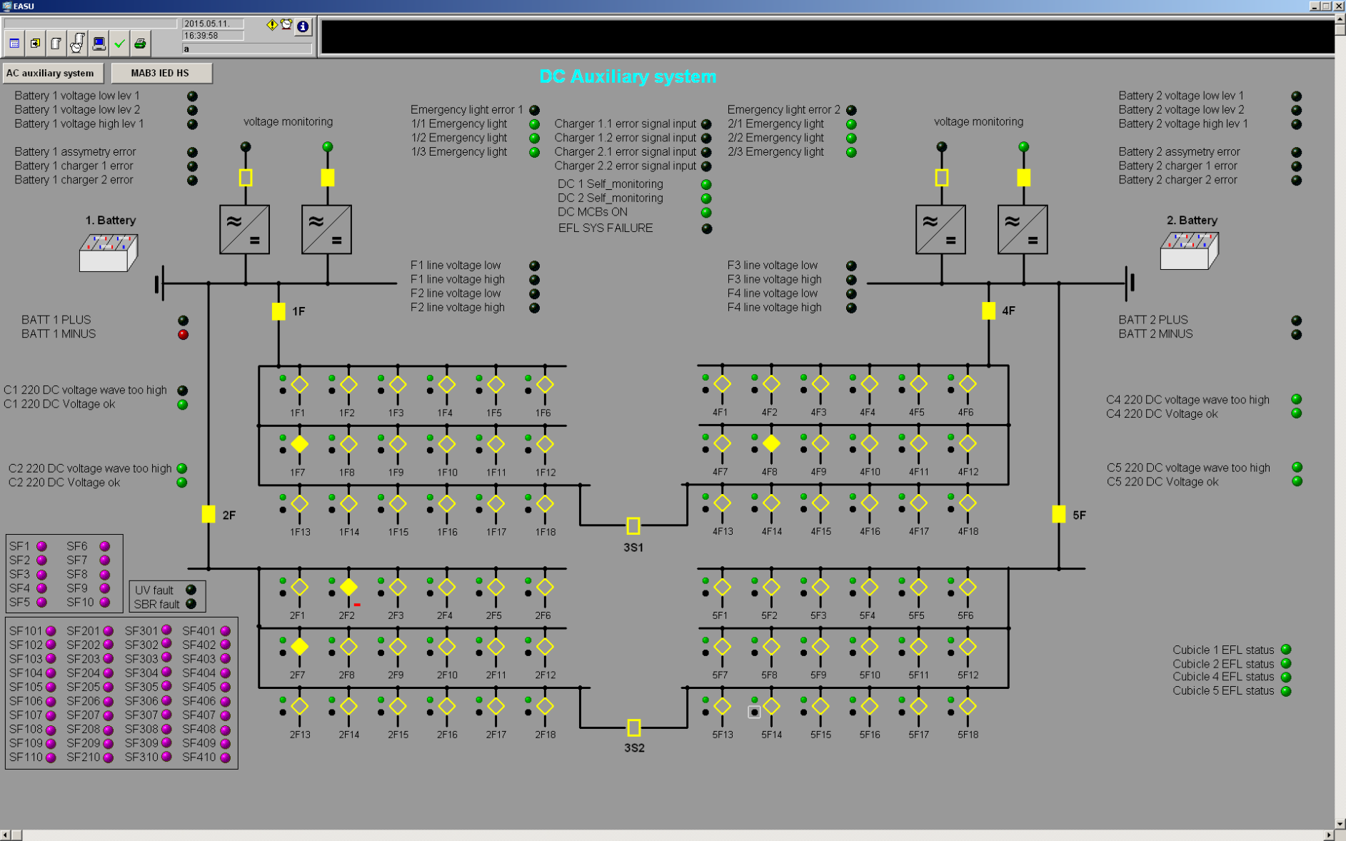The height and width of the screenshot is (841, 1346).
Task: Click 'DC MCBs ON' label
Action: 592,212
